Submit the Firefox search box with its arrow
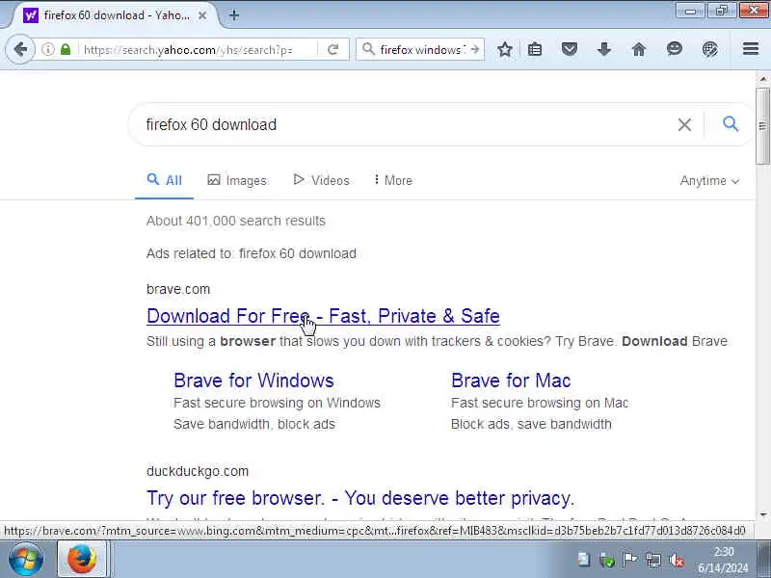Screen dimensions: 771x578 click(474, 49)
